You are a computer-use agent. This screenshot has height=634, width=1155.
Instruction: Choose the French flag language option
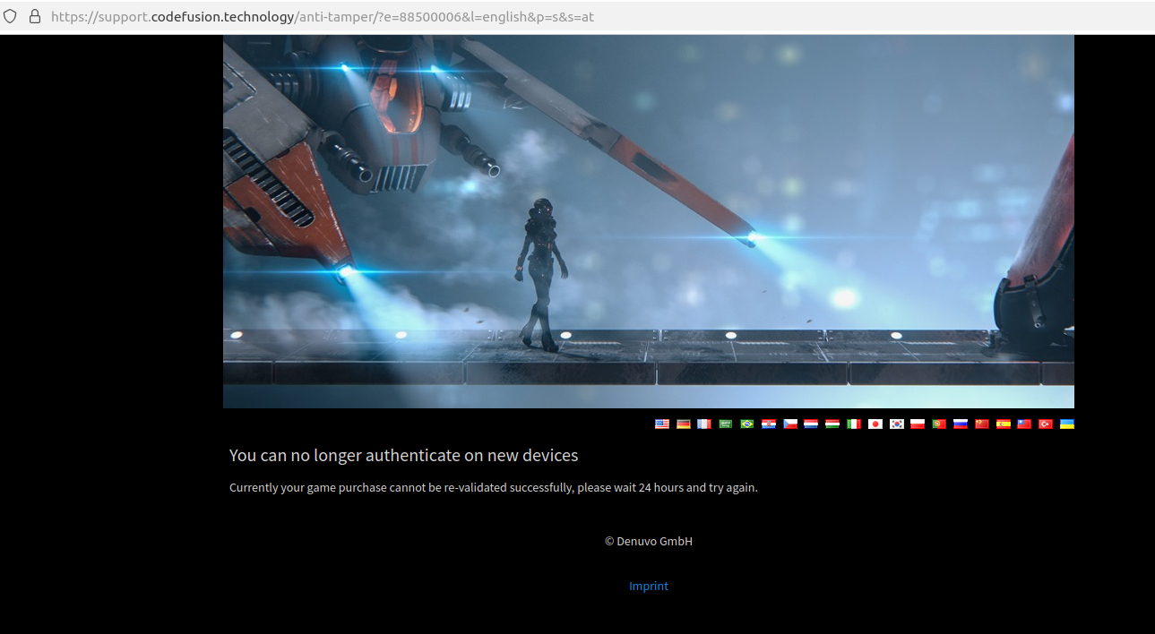(x=704, y=424)
